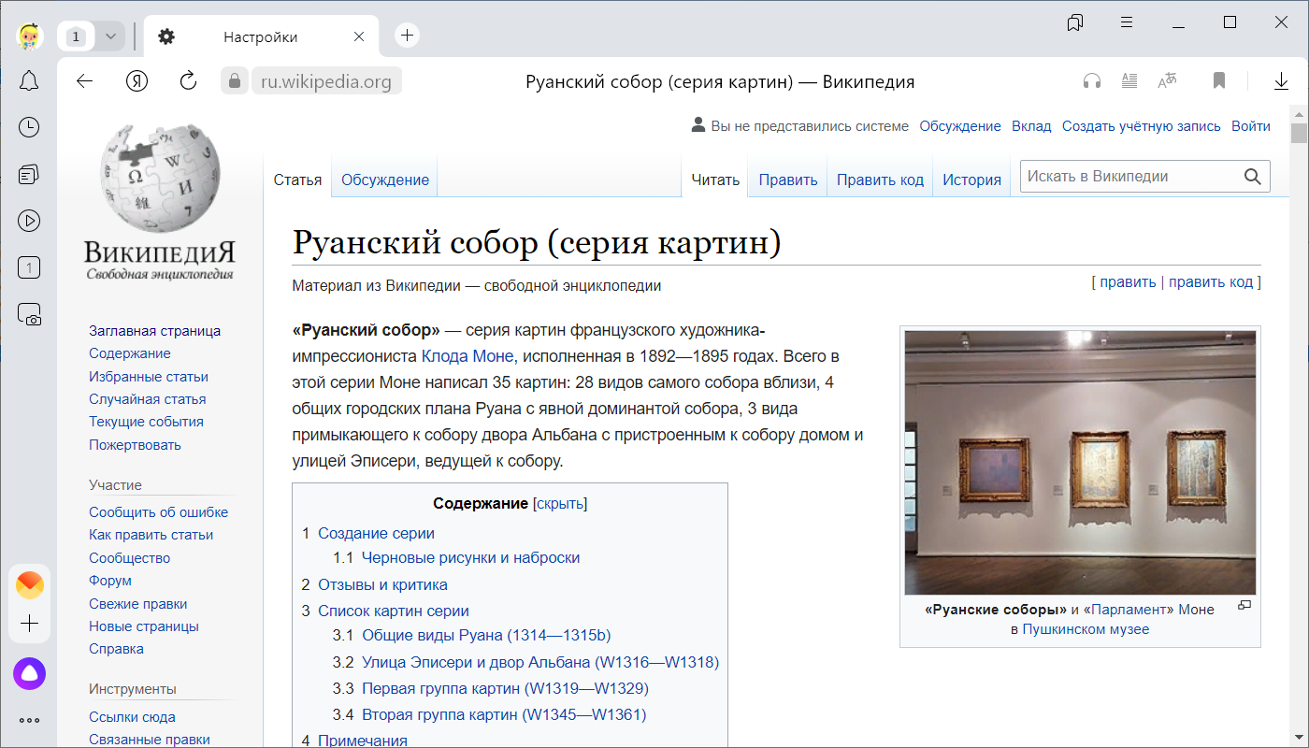Go to Wikipedia main page via logo
The width and height of the screenshot is (1309, 748).
[x=160, y=204]
